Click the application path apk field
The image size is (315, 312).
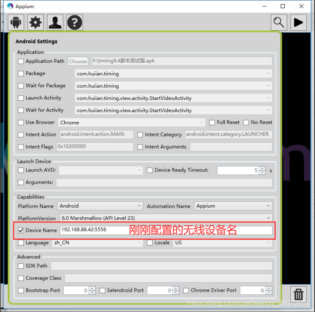coord(182,61)
